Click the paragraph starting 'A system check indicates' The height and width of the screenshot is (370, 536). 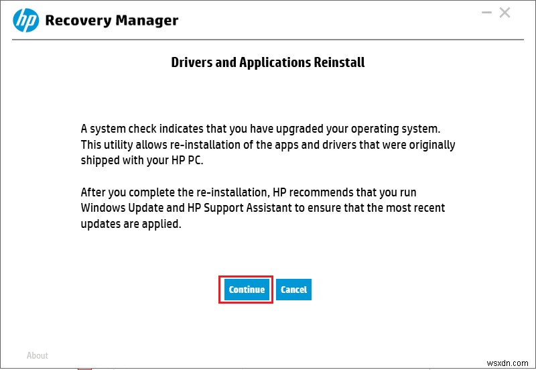pyautogui.click(x=268, y=144)
